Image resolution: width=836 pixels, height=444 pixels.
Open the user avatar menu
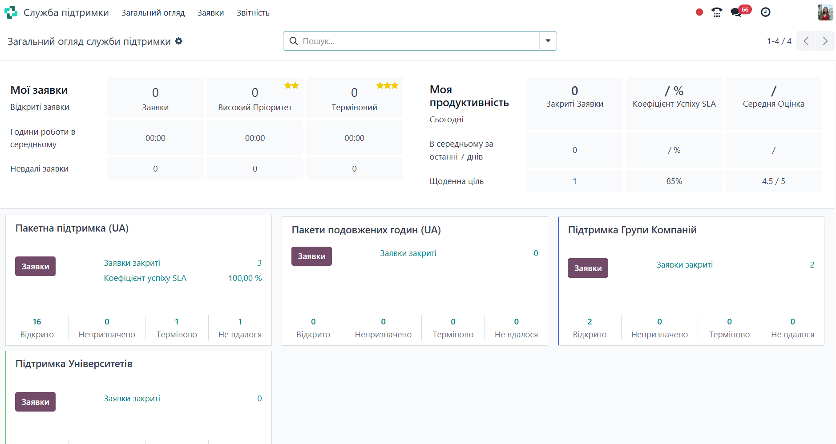[825, 12]
